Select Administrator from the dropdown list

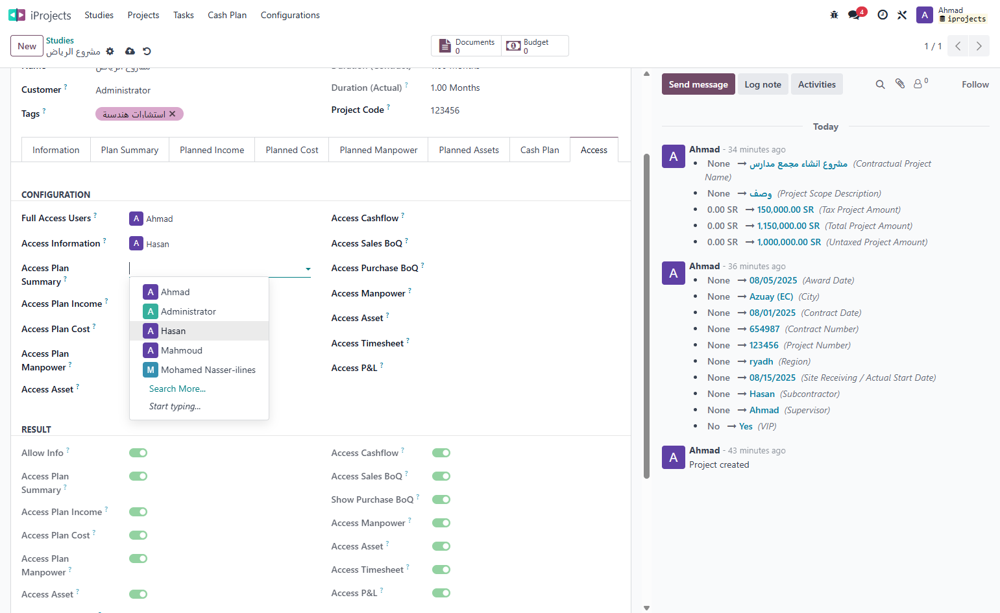coord(199,311)
